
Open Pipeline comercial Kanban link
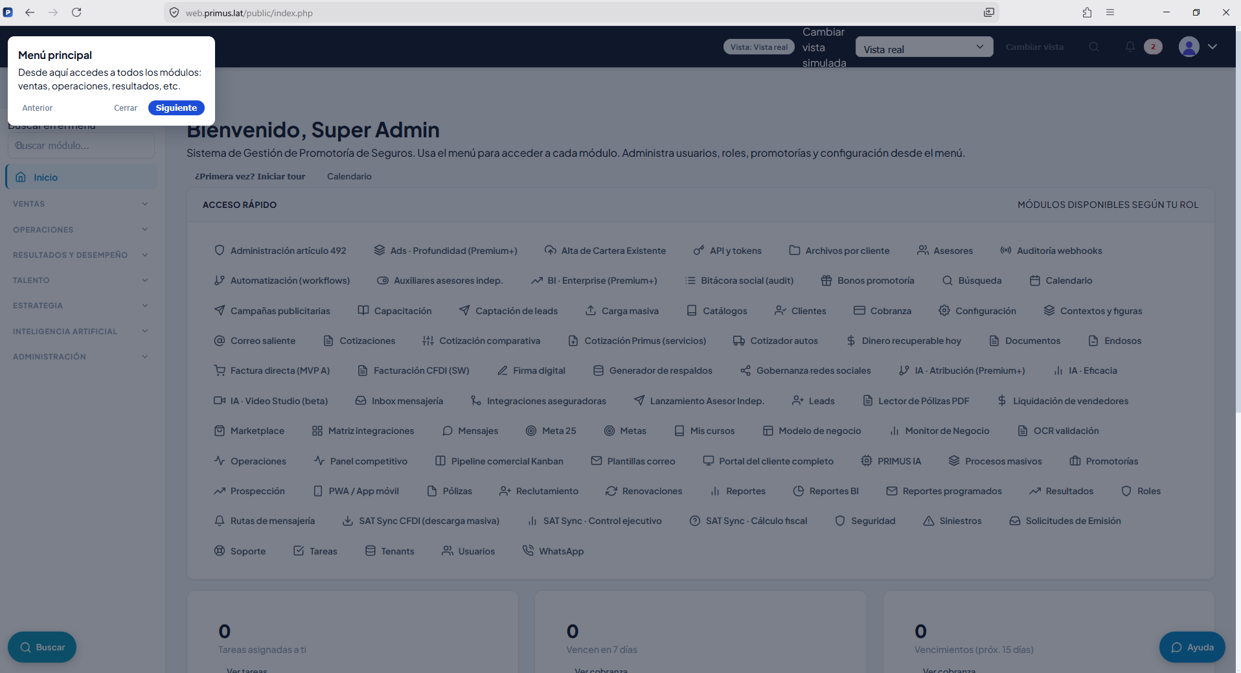click(x=499, y=461)
